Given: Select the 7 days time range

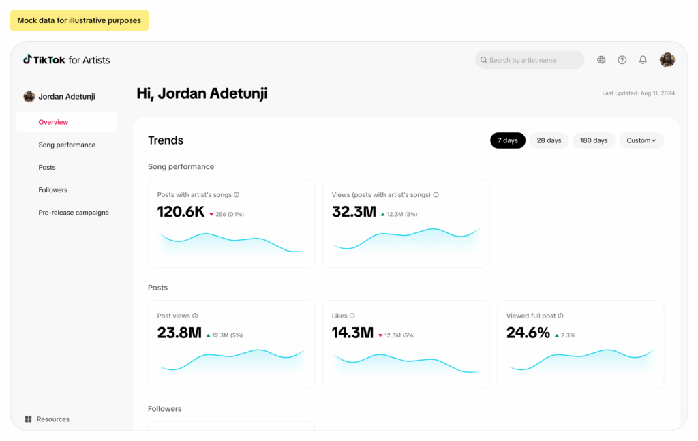Looking at the screenshot, I should 508,140.
